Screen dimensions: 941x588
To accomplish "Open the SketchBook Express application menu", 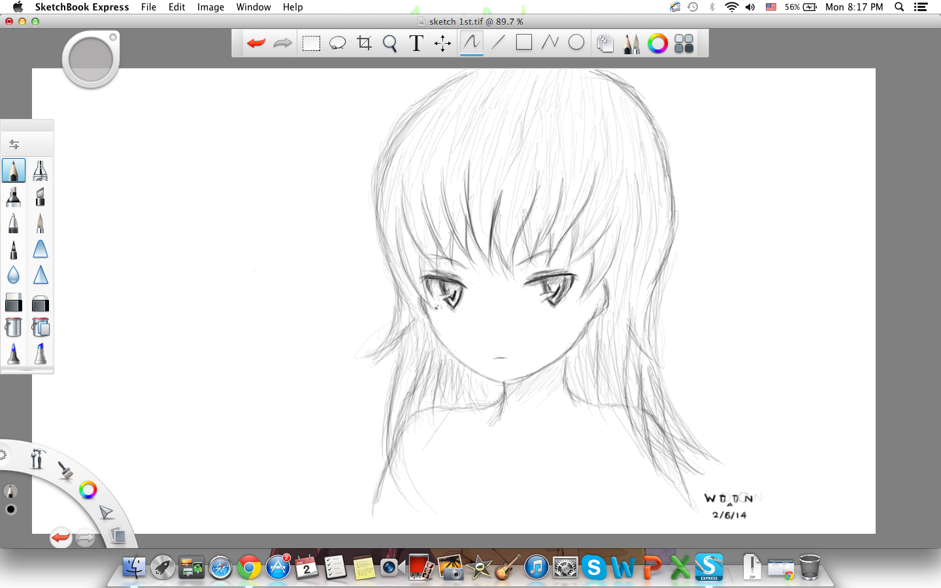I will (x=82, y=7).
